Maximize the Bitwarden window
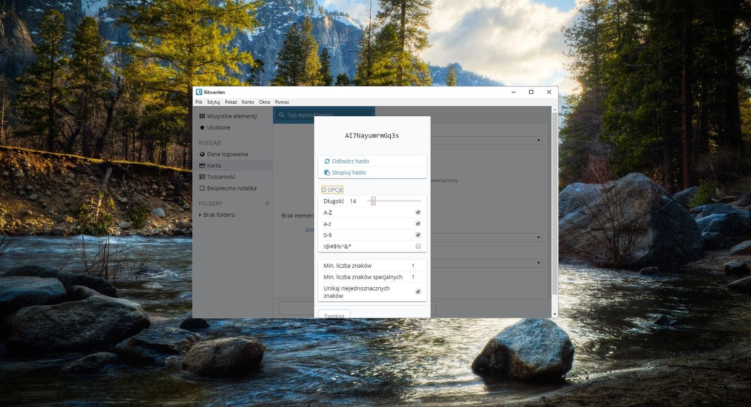 pyautogui.click(x=531, y=92)
